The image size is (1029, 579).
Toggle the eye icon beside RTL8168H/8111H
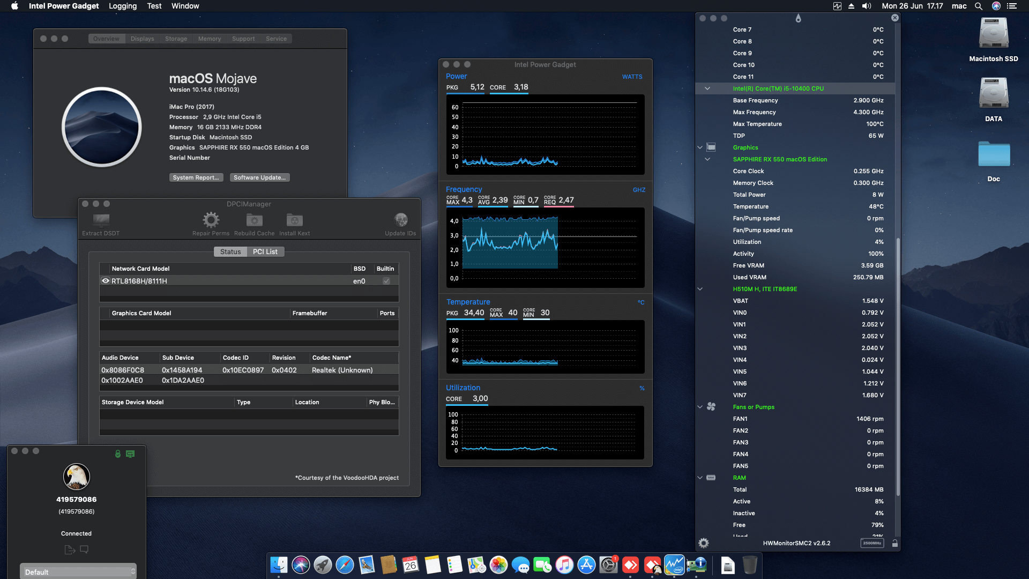tap(106, 281)
